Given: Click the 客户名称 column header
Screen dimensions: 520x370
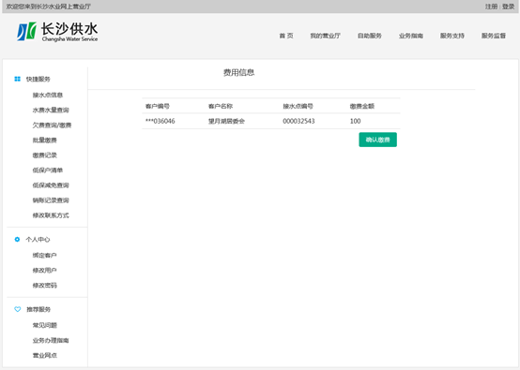Looking at the screenshot, I should [x=221, y=106].
